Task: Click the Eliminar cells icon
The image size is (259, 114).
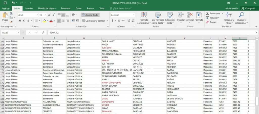Action: tap(189, 15)
